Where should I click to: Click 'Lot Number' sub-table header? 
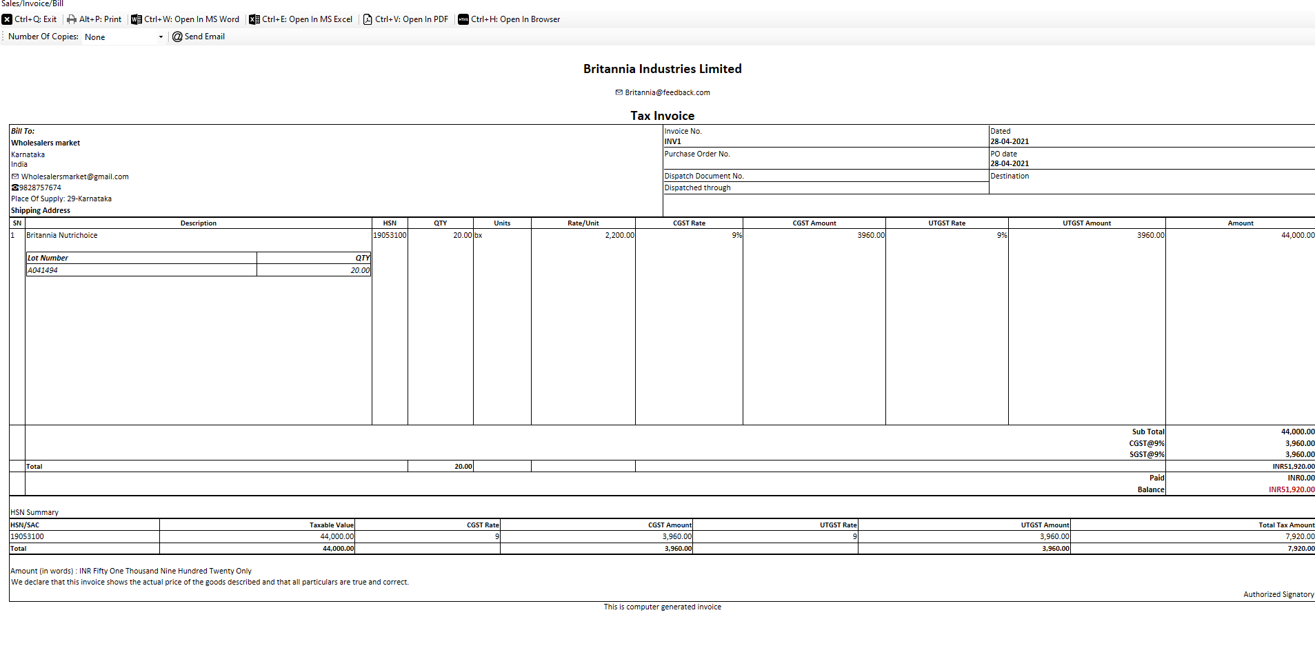[x=48, y=258]
